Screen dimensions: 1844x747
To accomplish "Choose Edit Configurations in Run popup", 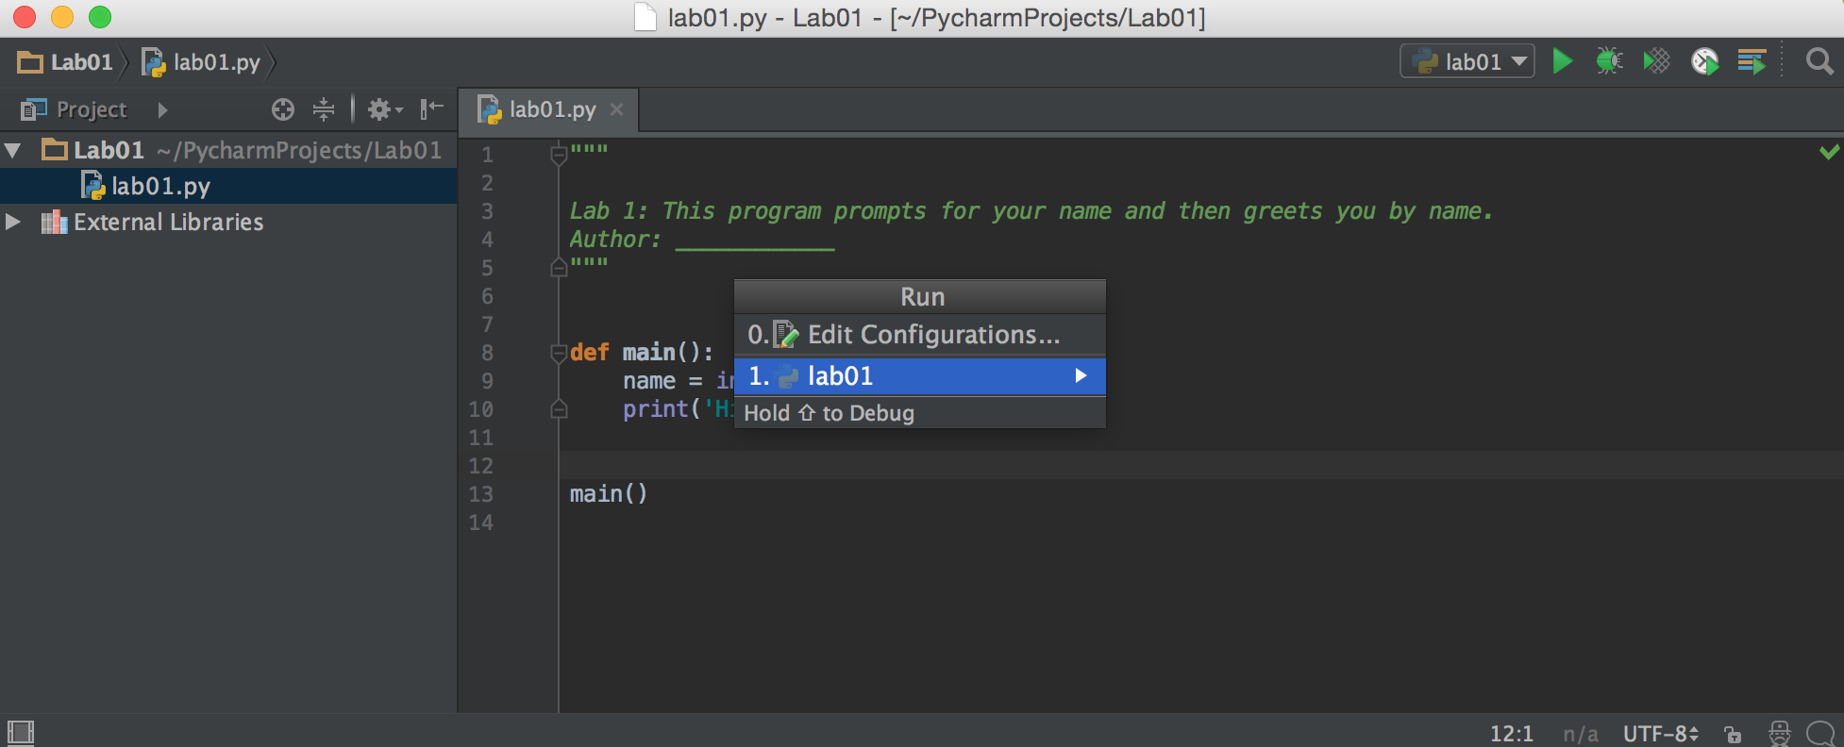I will (920, 335).
